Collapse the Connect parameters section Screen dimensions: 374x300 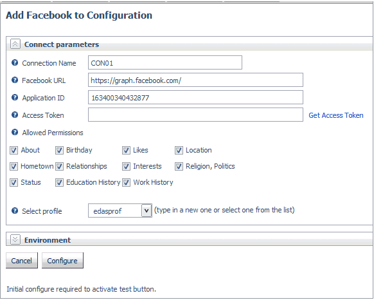click(15, 44)
